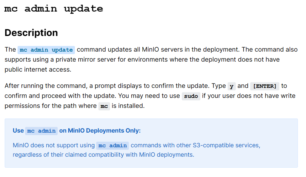Click 'on MinIO Deployments Only:' note title text
Image resolution: width=306 pixels, height=177 pixels.
(x=100, y=130)
